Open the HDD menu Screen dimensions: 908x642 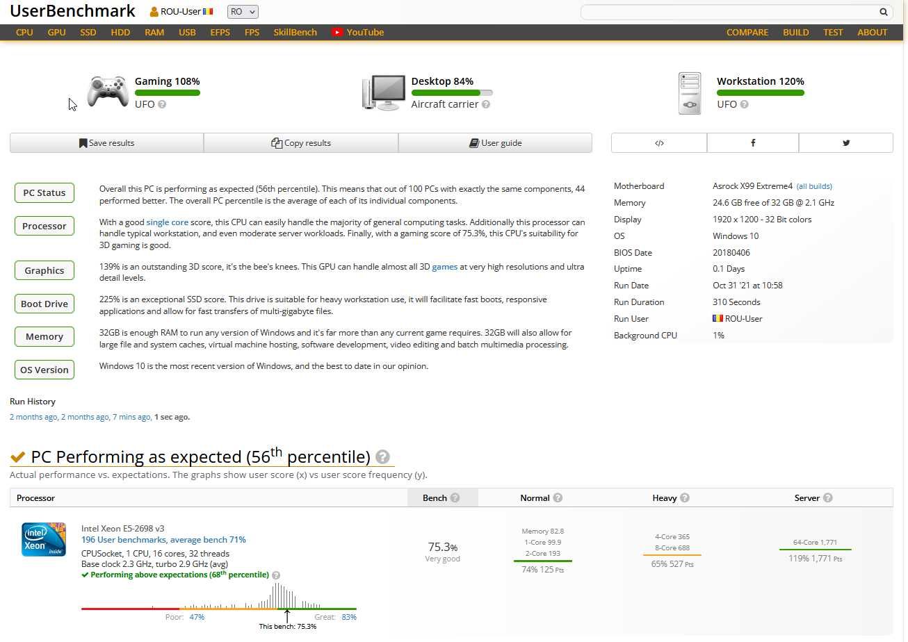pyautogui.click(x=120, y=32)
